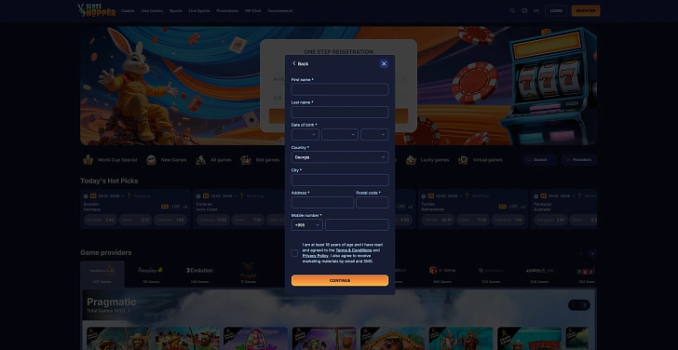Open the 548 Games live provider tab
The height and width of the screenshot is (350, 678).
(539, 275)
